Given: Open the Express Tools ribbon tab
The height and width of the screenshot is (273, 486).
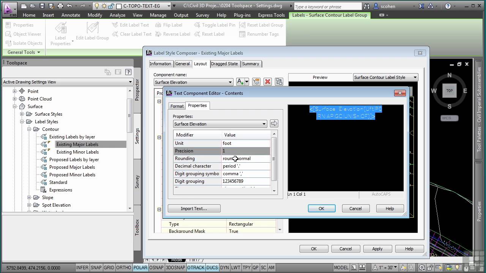Looking at the screenshot, I should 271,15.
